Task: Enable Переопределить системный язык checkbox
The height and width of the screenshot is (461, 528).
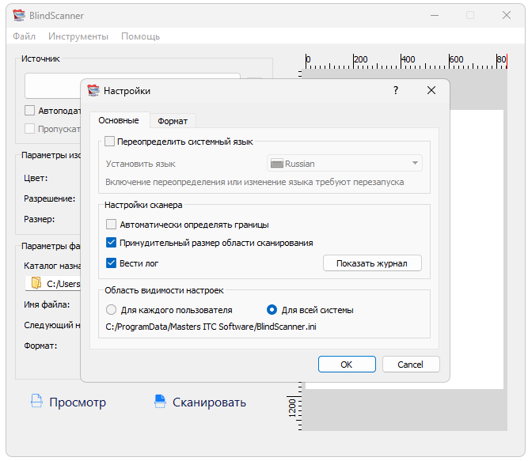Action: pyautogui.click(x=109, y=142)
